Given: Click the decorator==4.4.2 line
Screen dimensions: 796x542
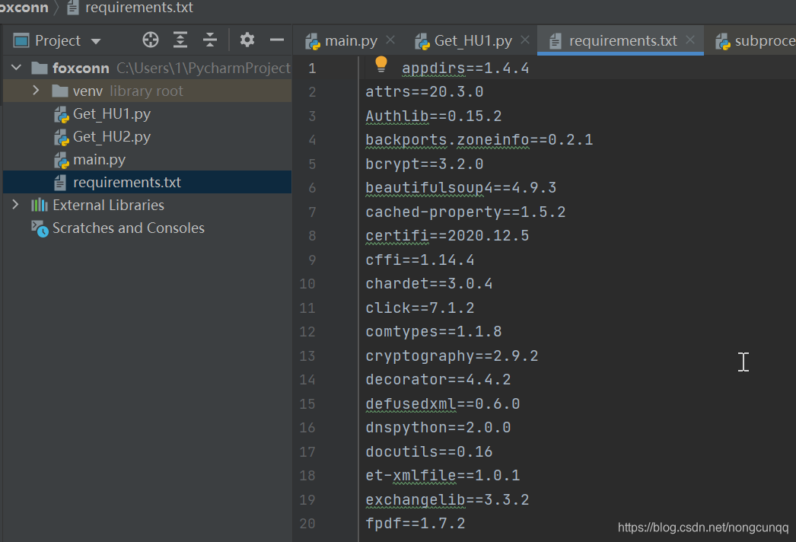Looking at the screenshot, I should click(x=438, y=380).
